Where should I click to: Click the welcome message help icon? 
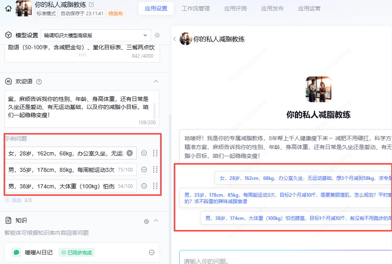coord(39,82)
